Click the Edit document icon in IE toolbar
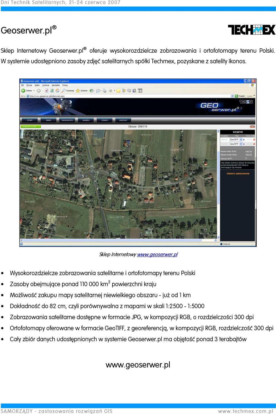The image size is (276, 414). [x=110, y=91]
